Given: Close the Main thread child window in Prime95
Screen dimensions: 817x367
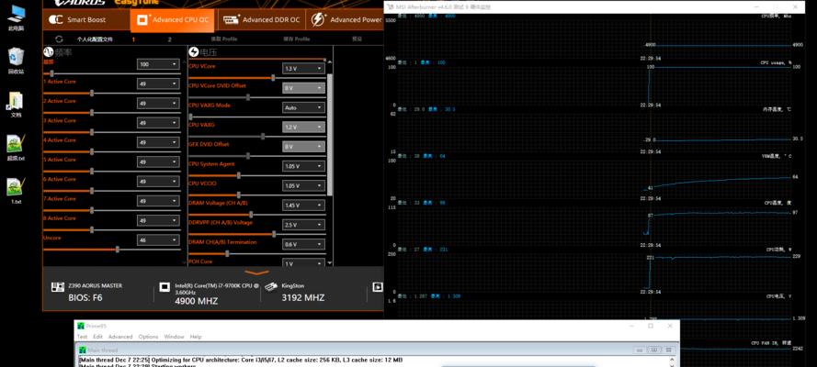Looking at the screenshot, I should tap(670, 350).
